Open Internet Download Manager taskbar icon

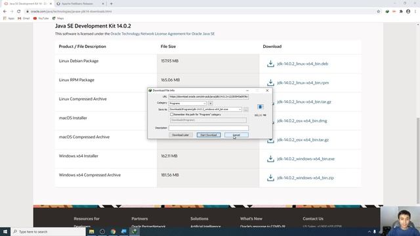click(x=134, y=231)
